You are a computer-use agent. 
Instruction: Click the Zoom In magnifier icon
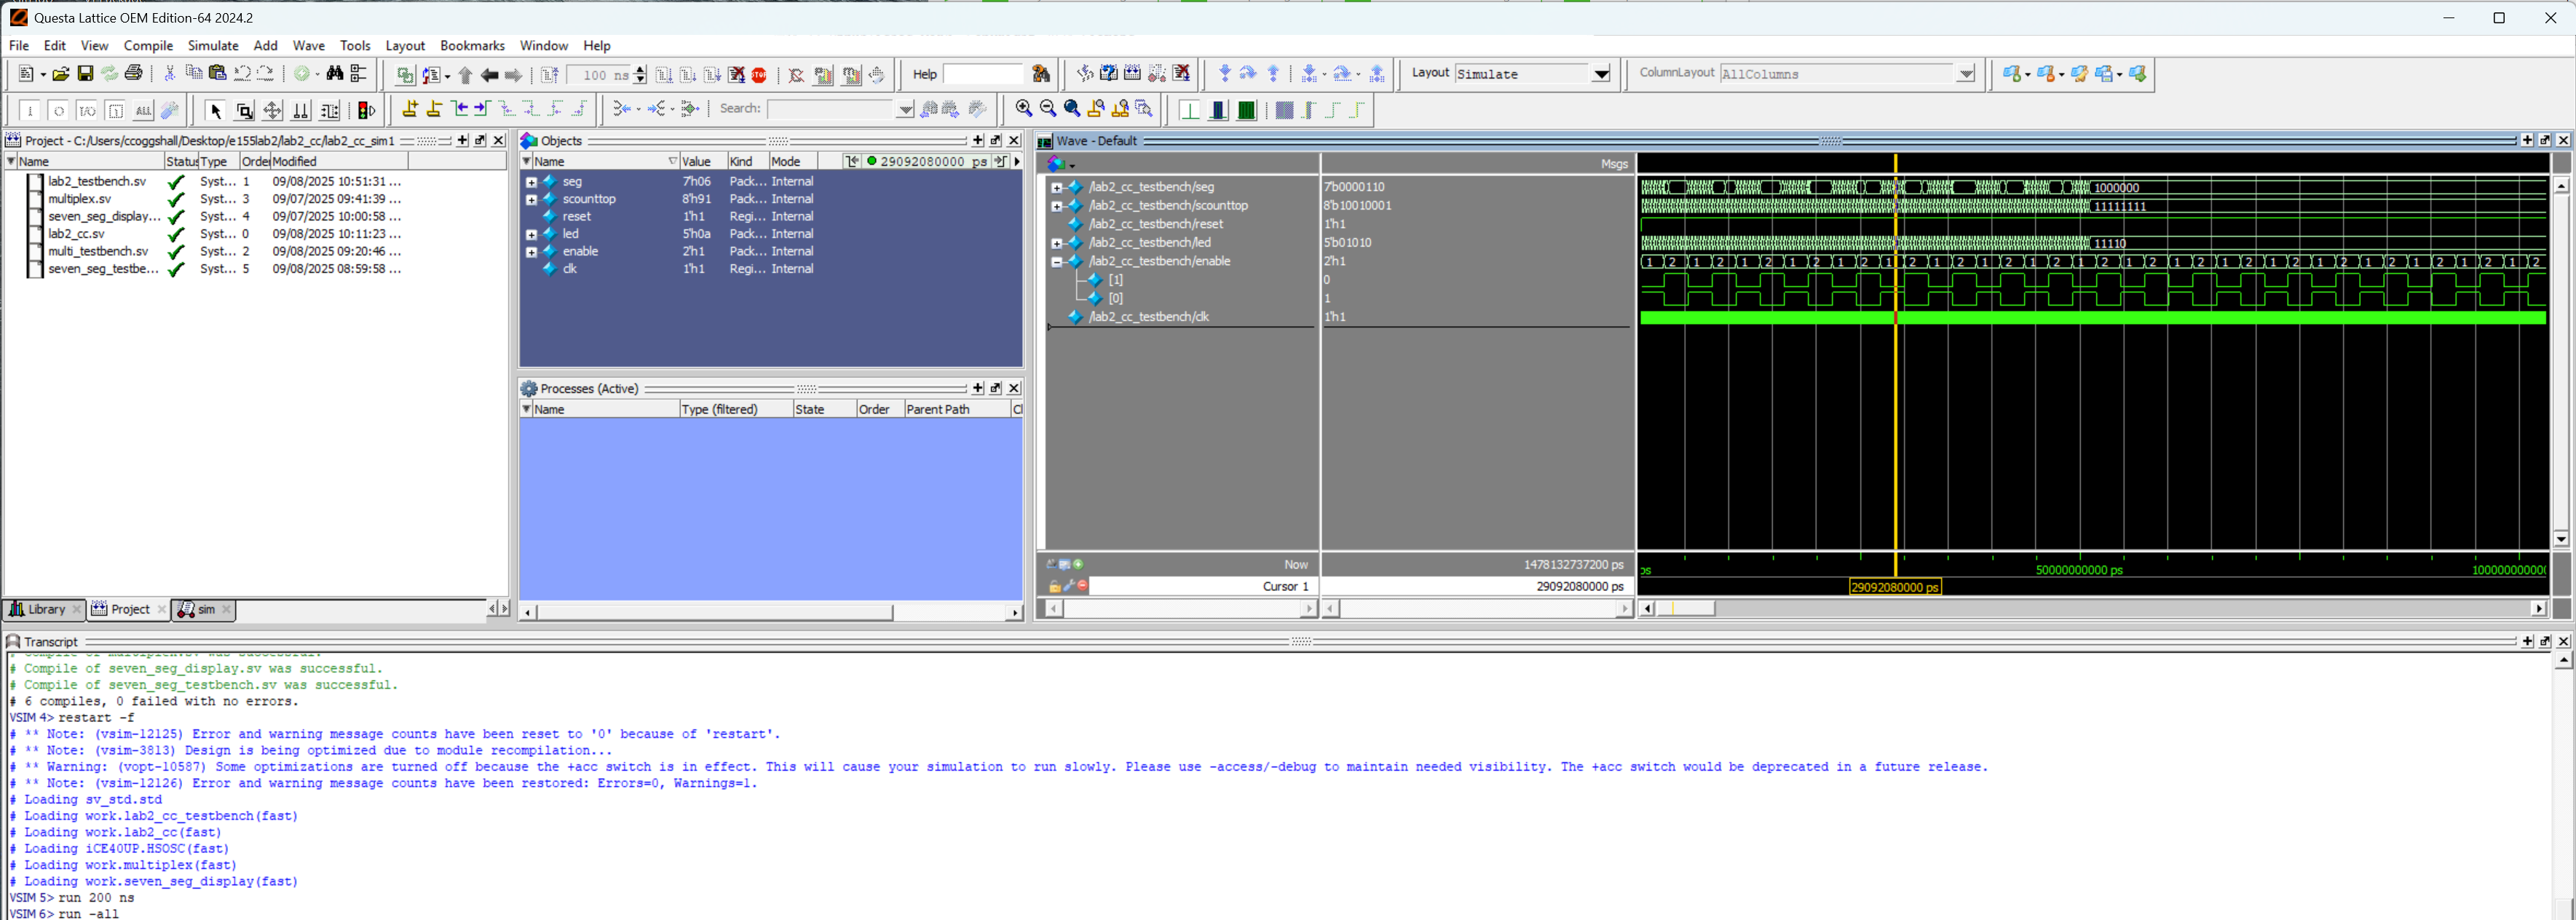pyautogui.click(x=1023, y=109)
